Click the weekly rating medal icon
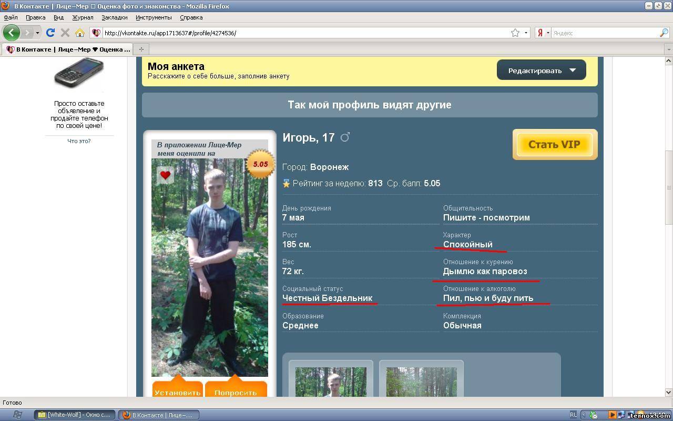Viewport: 673px width, 421px height. click(x=286, y=184)
